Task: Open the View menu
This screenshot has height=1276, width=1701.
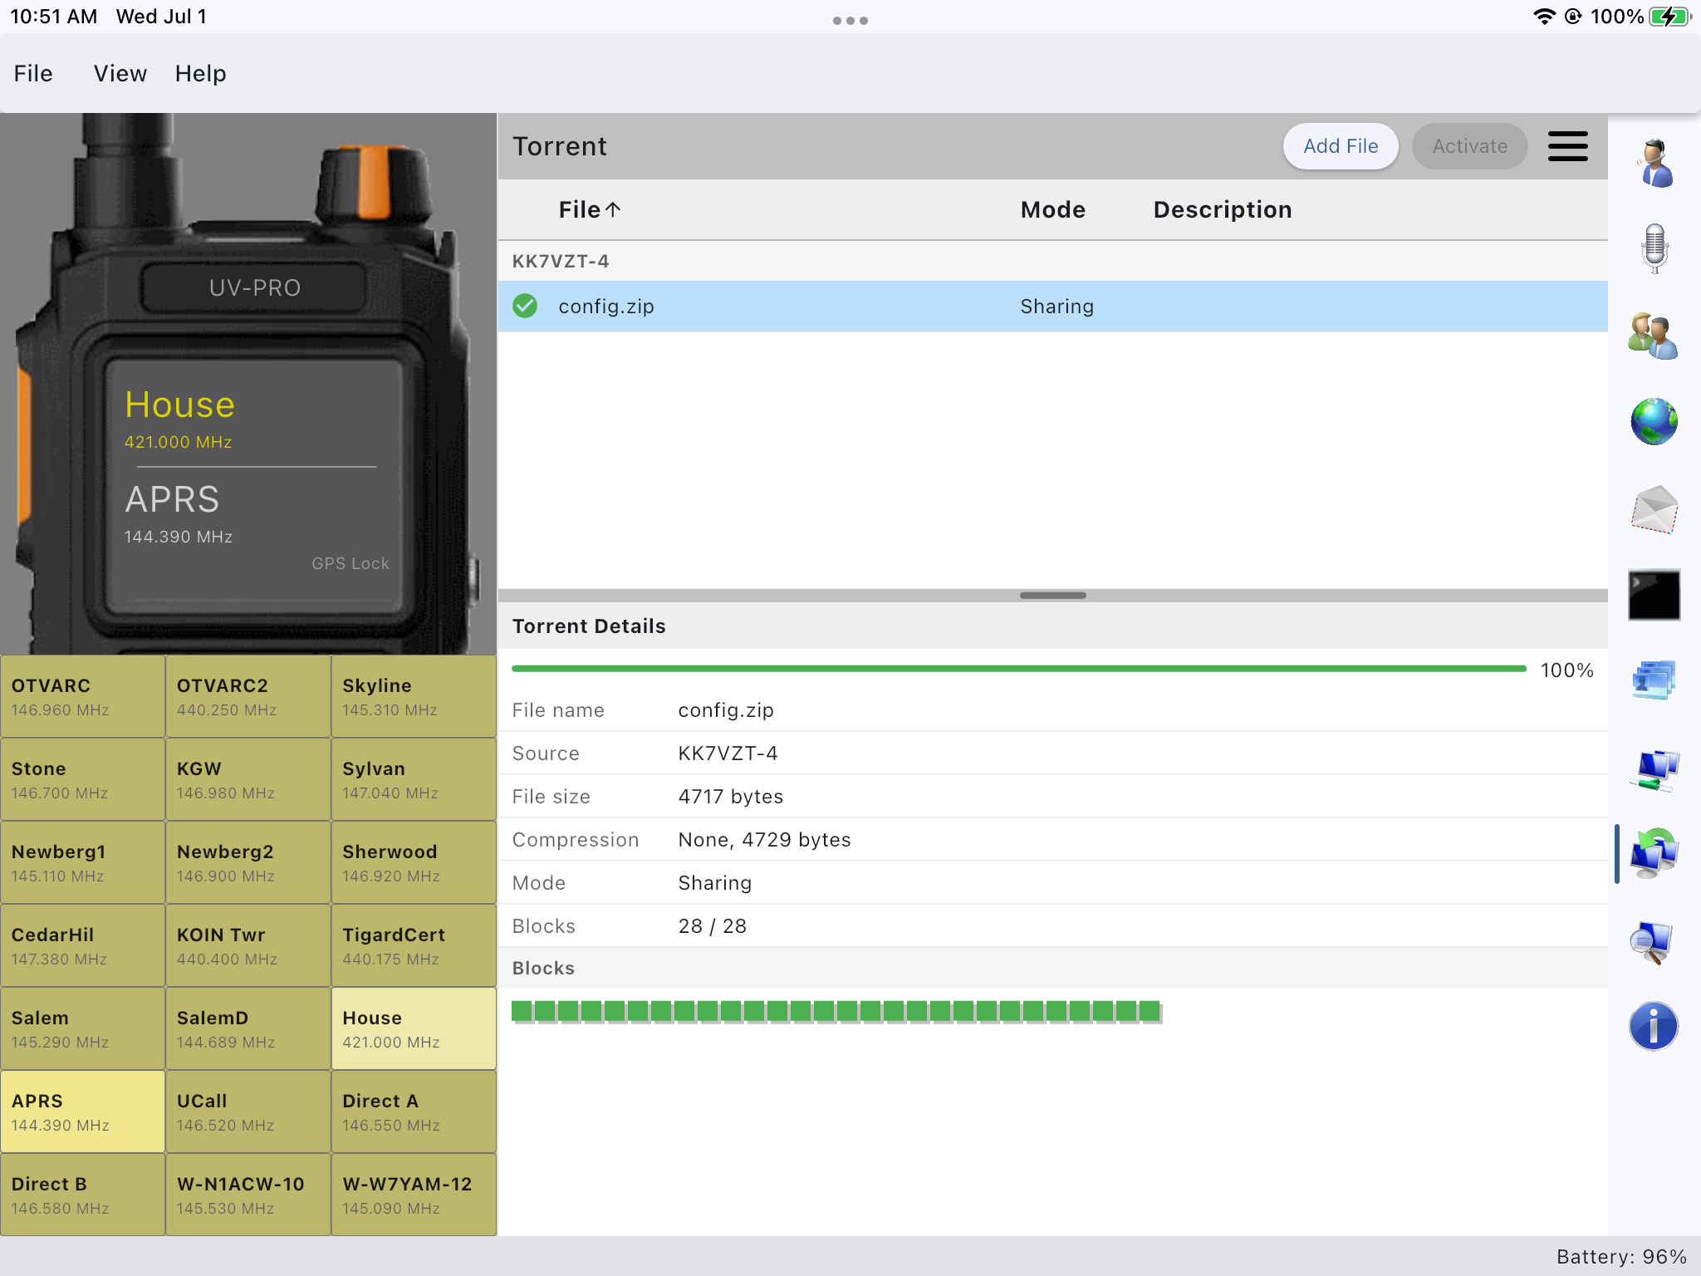Action: coord(120,74)
